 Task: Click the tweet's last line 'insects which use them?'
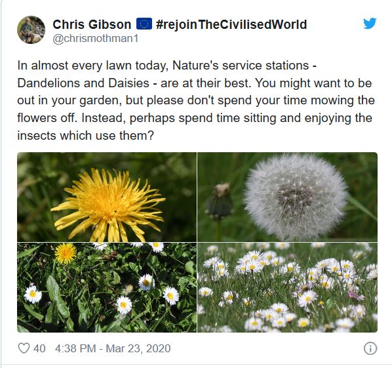pos(85,135)
